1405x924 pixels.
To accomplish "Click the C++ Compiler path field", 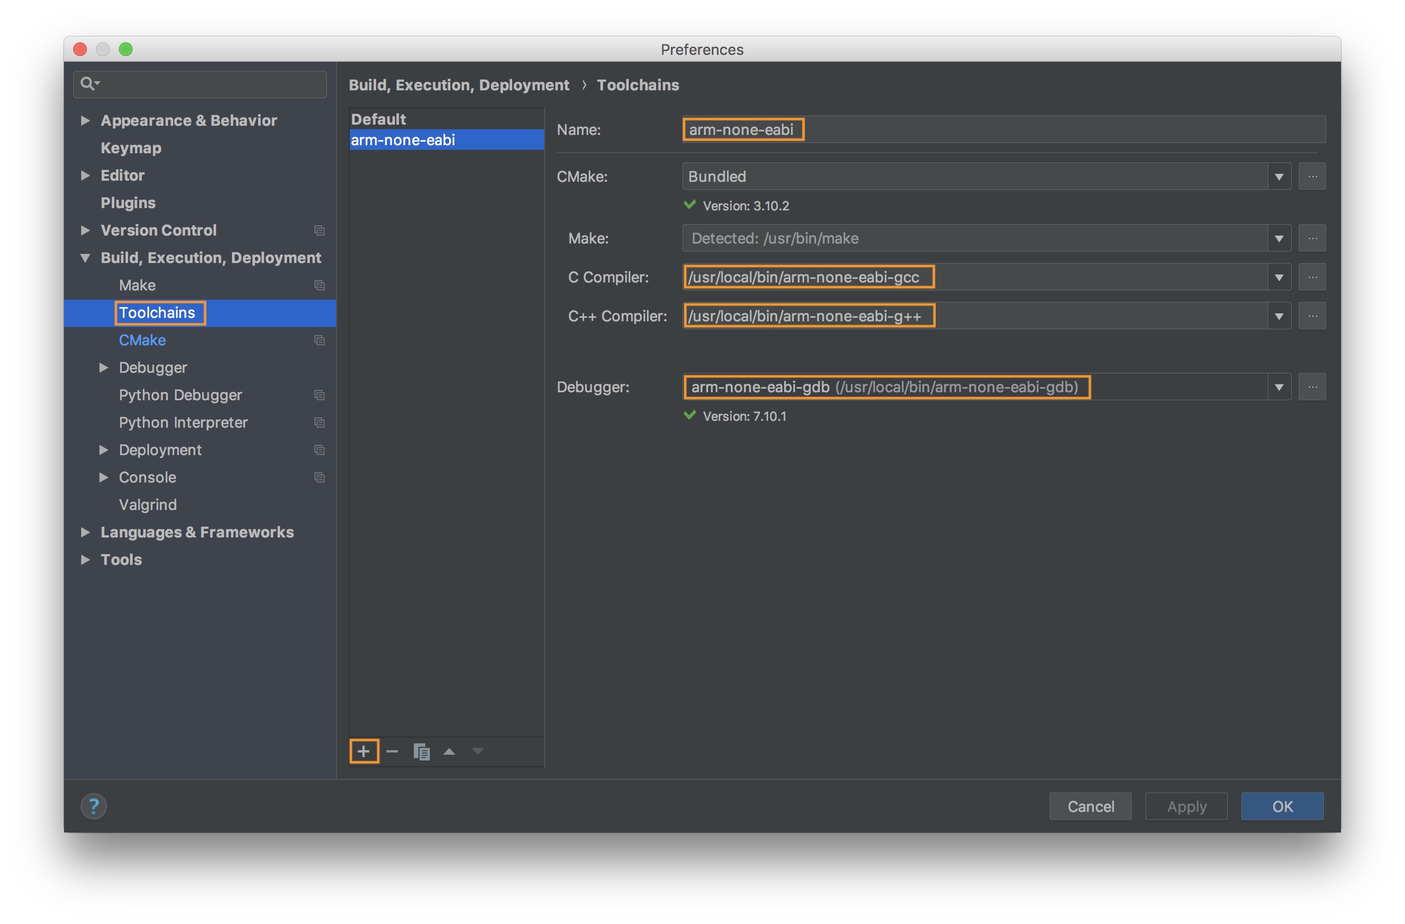I will [x=975, y=316].
